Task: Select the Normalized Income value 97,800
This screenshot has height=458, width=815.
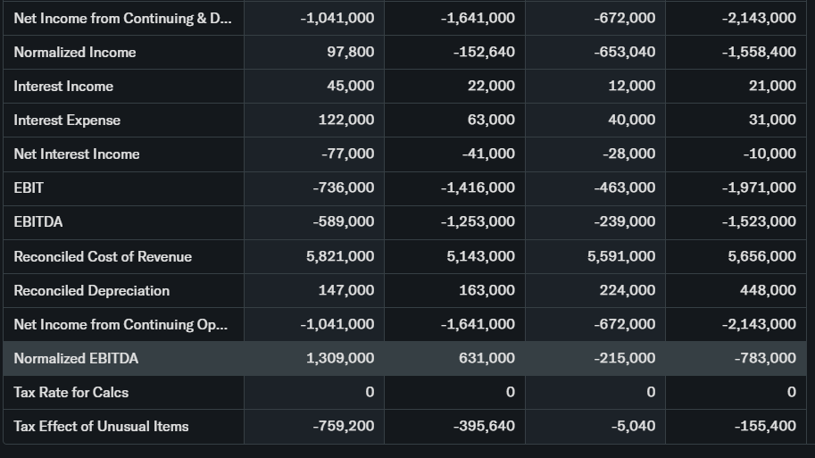Action: [x=351, y=52]
